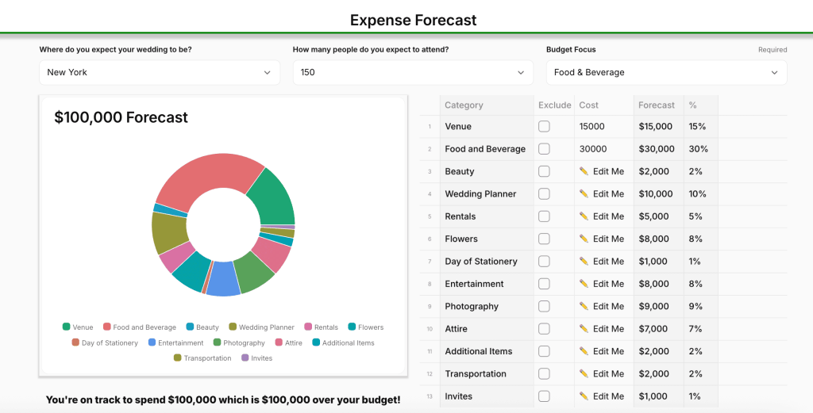Click the pencil icon in the Invites row
This screenshot has height=413, width=813.
(x=584, y=396)
